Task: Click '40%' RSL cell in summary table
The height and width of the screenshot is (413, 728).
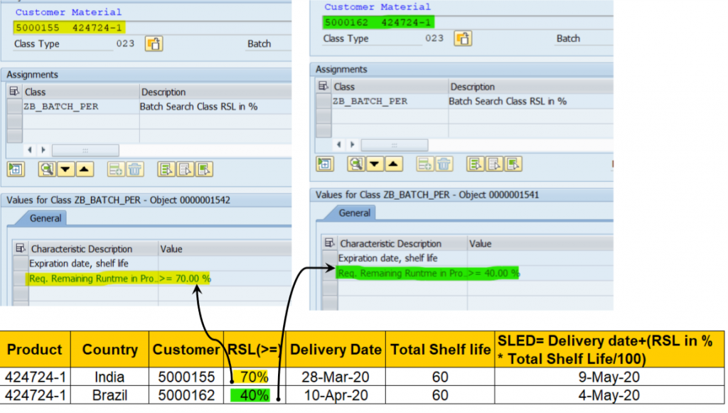Action: tap(255, 395)
